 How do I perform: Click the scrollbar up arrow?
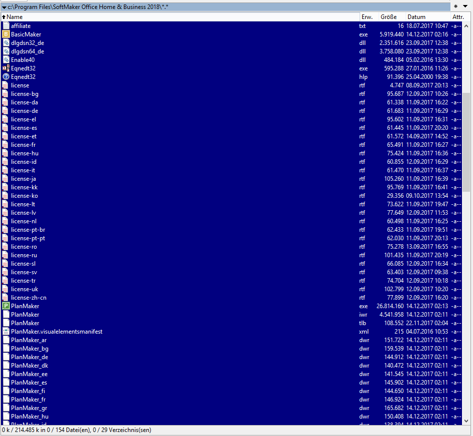click(x=466, y=26)
